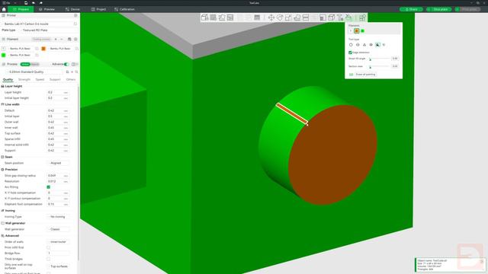Switch to the Preview tab
The width and height of the screenshot is (488, 274).
click(x=47, y=9)
